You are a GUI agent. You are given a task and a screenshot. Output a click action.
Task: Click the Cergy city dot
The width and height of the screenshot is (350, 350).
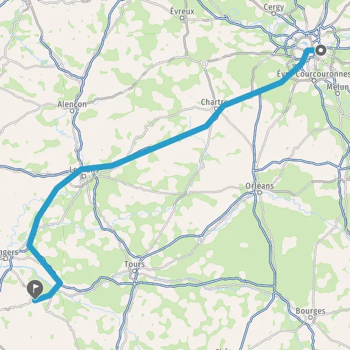point(274,13)
